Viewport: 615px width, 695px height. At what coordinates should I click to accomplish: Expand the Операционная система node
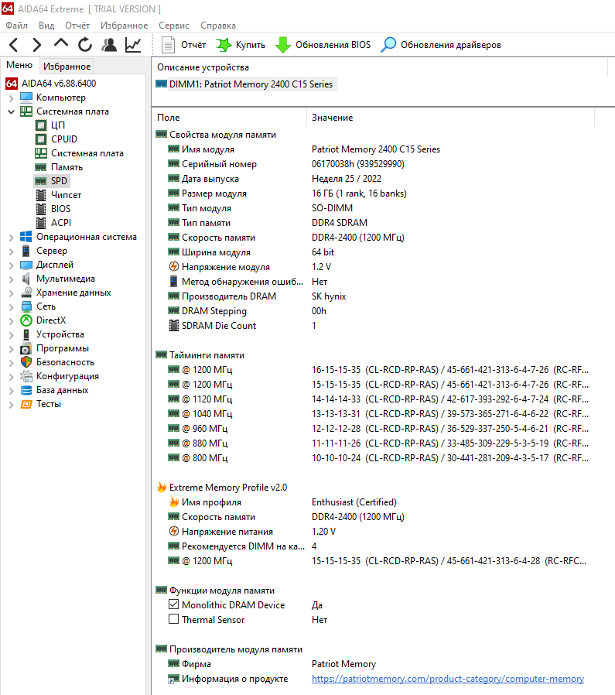click(x=11, y=238)
